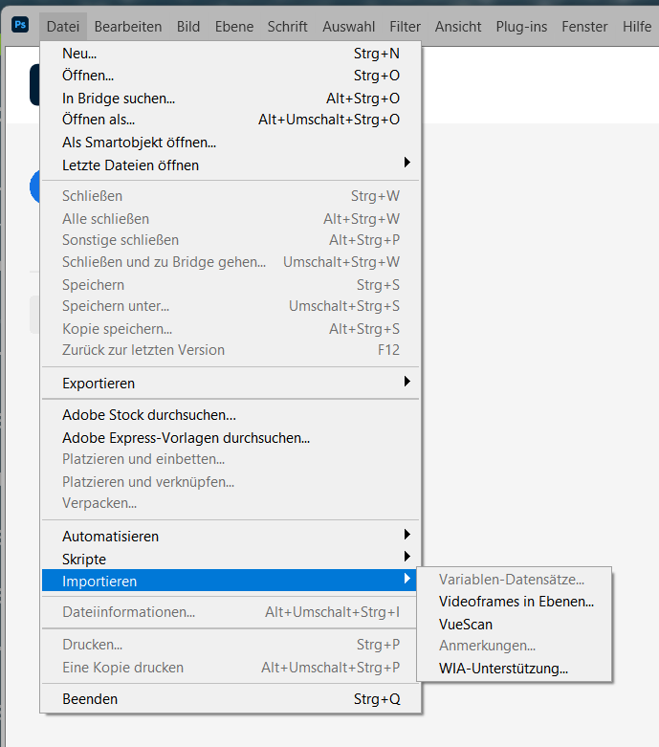Screen dimensions: 659x747
Task: Click the Drucken... entry
Action: click(231, 644)
